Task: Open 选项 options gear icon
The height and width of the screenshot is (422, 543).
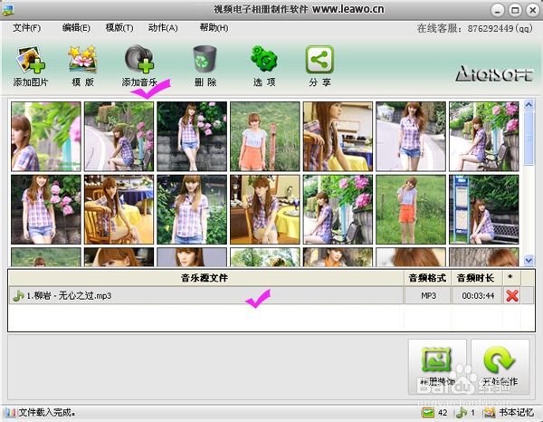Action: [x=264, y=59]
